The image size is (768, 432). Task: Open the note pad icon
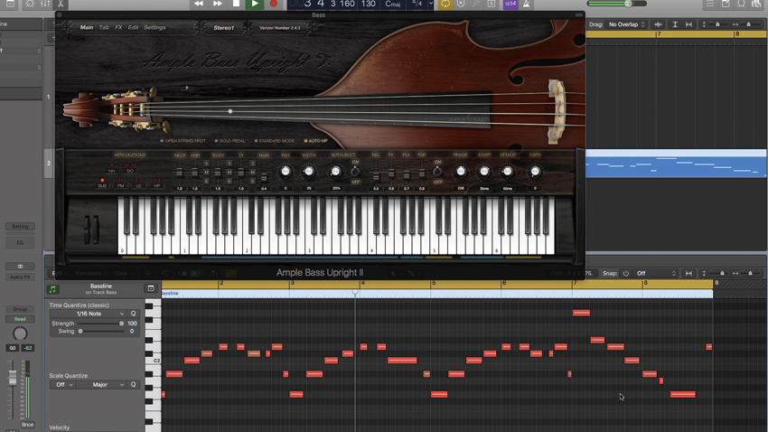pos(726,4)
